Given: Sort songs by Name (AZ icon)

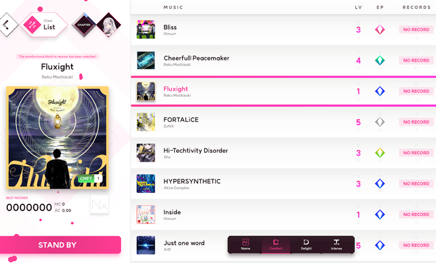Looking at the screenshot, I should 245,244.
